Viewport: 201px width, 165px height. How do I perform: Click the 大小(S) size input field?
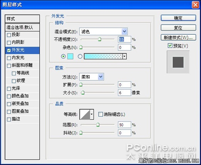124,93
